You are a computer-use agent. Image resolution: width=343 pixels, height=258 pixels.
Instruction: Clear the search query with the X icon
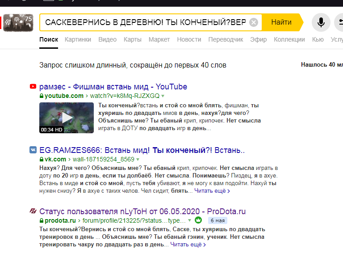254,22
